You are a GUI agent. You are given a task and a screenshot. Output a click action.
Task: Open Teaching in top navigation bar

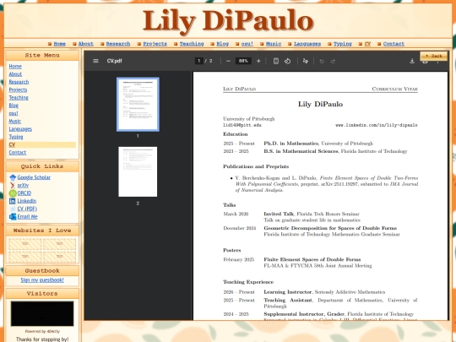point(192,44)
